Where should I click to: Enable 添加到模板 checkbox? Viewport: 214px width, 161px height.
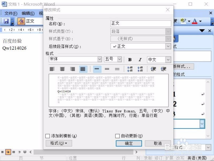tap(48, 136)
